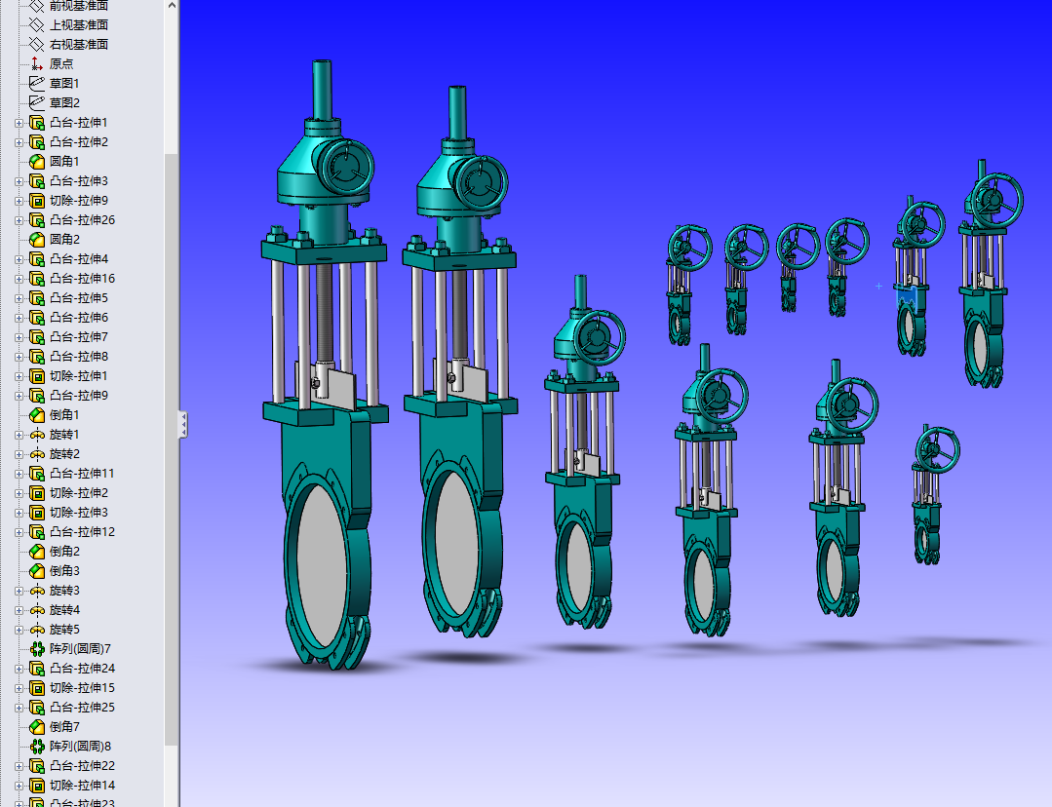Viewport: 1052px width, 807px height.
Task: Click the 倒角7 chamfer icon
Action: (x=37, y=726)
